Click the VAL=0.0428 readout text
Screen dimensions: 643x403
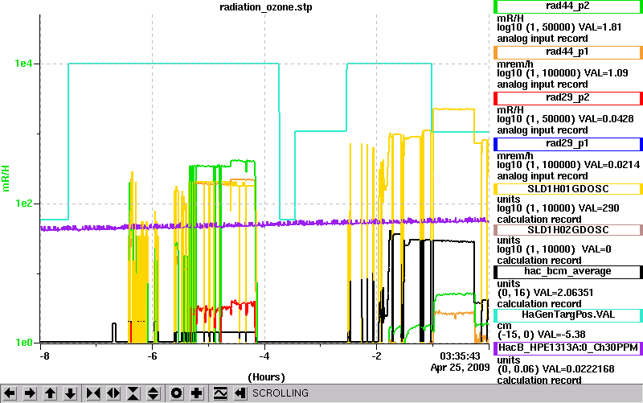[x=606, y=119]
